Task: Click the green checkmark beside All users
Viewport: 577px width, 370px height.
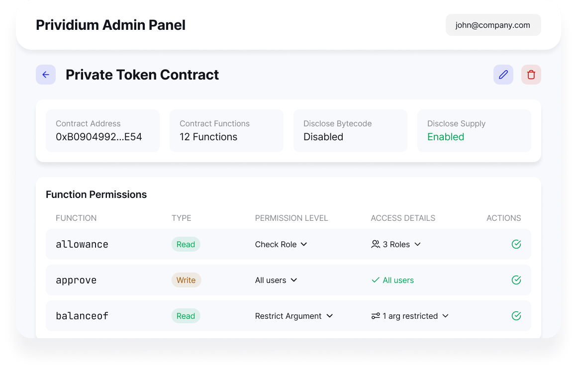Action: 376,280
